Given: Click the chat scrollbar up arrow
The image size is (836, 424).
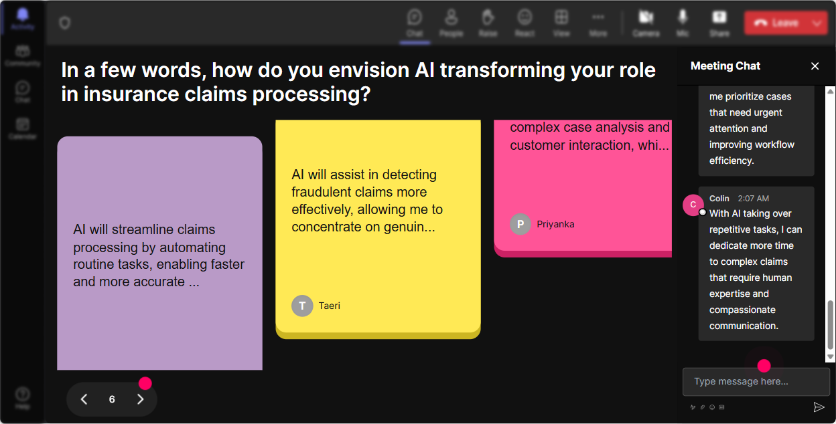Looking at the screenshot, I should (831, 91).
